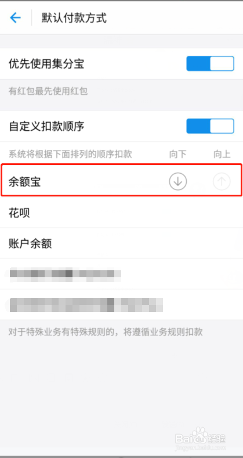Select the 花呗 payment method
Viewport: 243px width, 458px height.
[122, 213]
